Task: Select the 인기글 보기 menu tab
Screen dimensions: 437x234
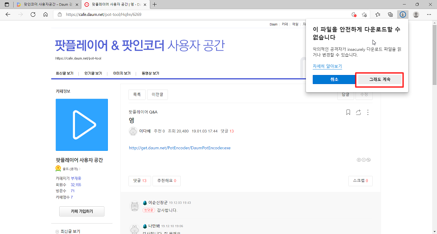Action: pyautogui.click(x=93, y=73)
